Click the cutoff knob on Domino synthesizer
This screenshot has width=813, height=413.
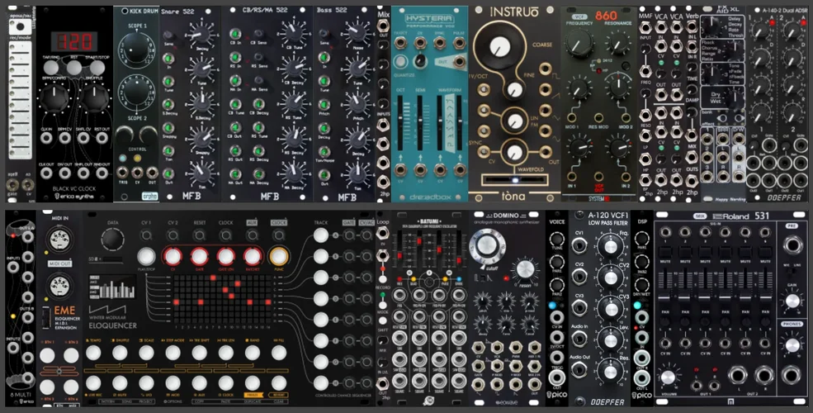click(487, 246)
